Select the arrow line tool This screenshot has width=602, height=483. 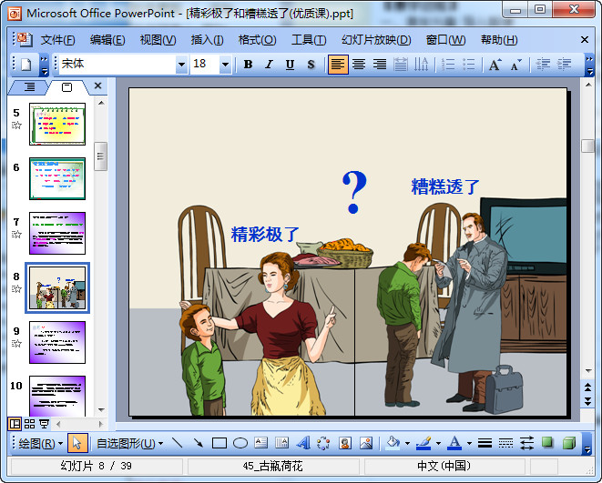point(198,444)
